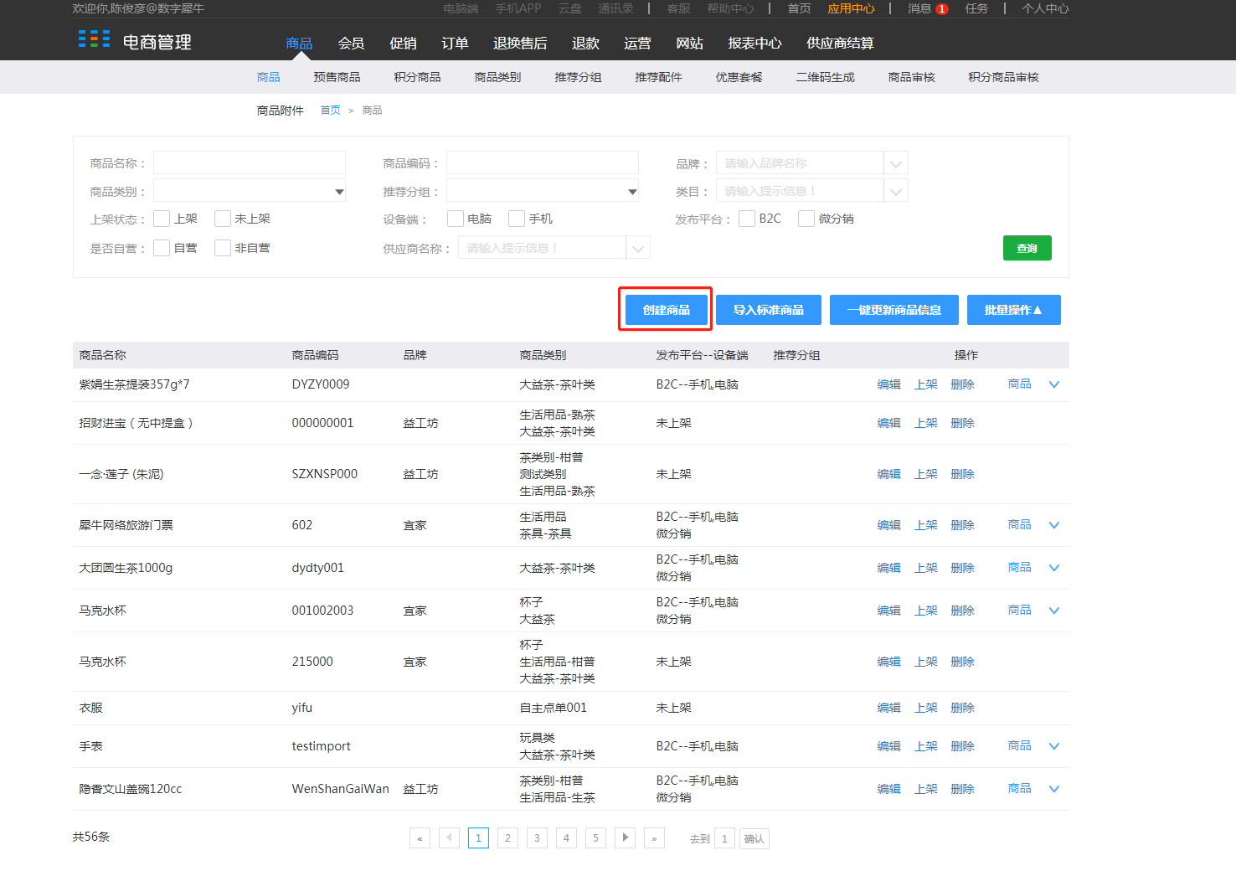This screenshot has width=1236, height=871.
Task: Click the 确认 page jump button
Action: 754,838
